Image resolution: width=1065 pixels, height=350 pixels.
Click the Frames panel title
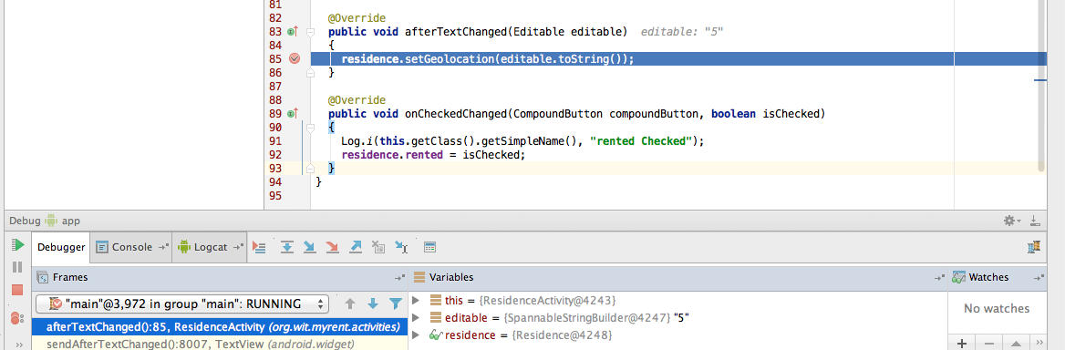pos(70,277)
